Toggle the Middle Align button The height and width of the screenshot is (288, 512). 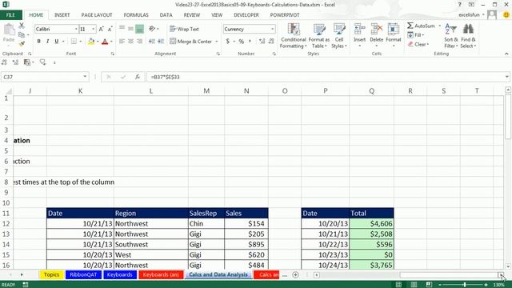(130, 29)
